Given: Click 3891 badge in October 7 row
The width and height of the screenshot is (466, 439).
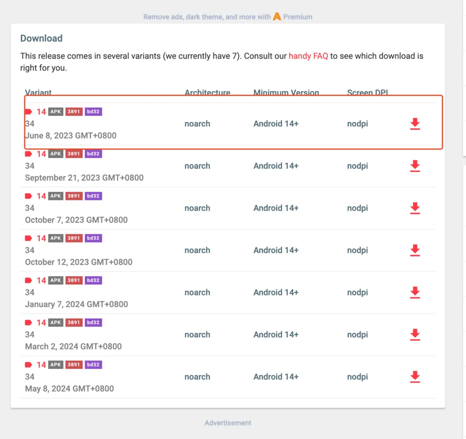Looking at the screenshot, I should (x=74, y=196).
